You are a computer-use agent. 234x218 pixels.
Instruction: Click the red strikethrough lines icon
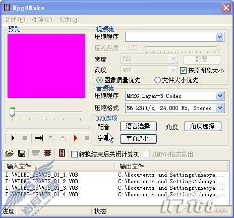[x=47, y=153]
